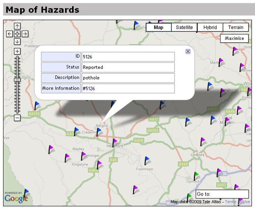
Task: Switch to Satellite view
Action: pyautogui.click(x=184, y=27)
